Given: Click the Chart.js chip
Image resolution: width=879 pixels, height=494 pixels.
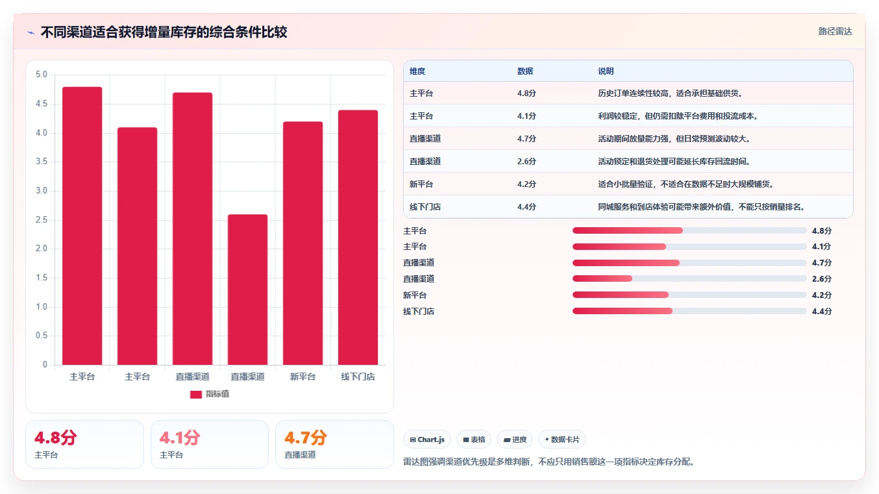Looking at the screenshot, I should (427, 439).
